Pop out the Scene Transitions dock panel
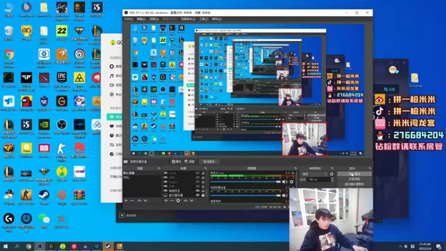This screenshot has height=251, width=446. 332,168
